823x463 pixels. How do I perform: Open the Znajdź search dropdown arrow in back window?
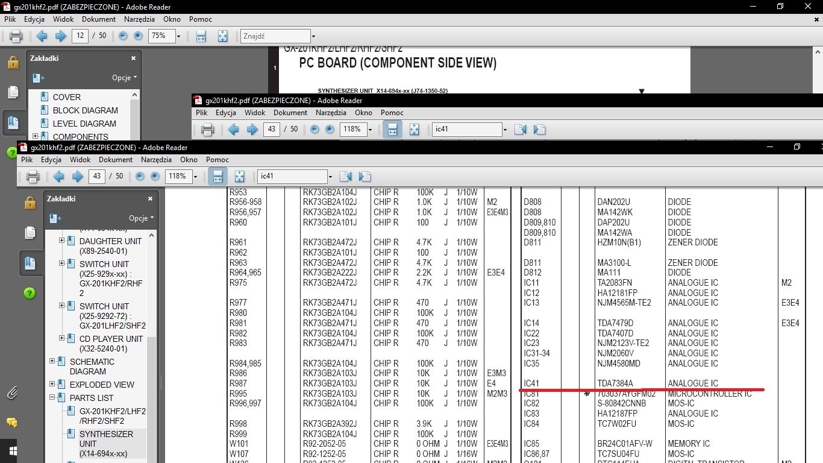[x=313, y=36]
